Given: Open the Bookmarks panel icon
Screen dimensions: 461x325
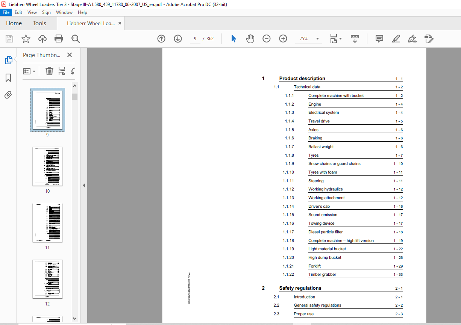Looking at the screenshot, I should 8,78.
